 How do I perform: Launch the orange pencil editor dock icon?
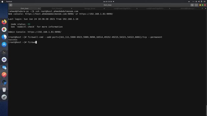[x=4, y=74]
